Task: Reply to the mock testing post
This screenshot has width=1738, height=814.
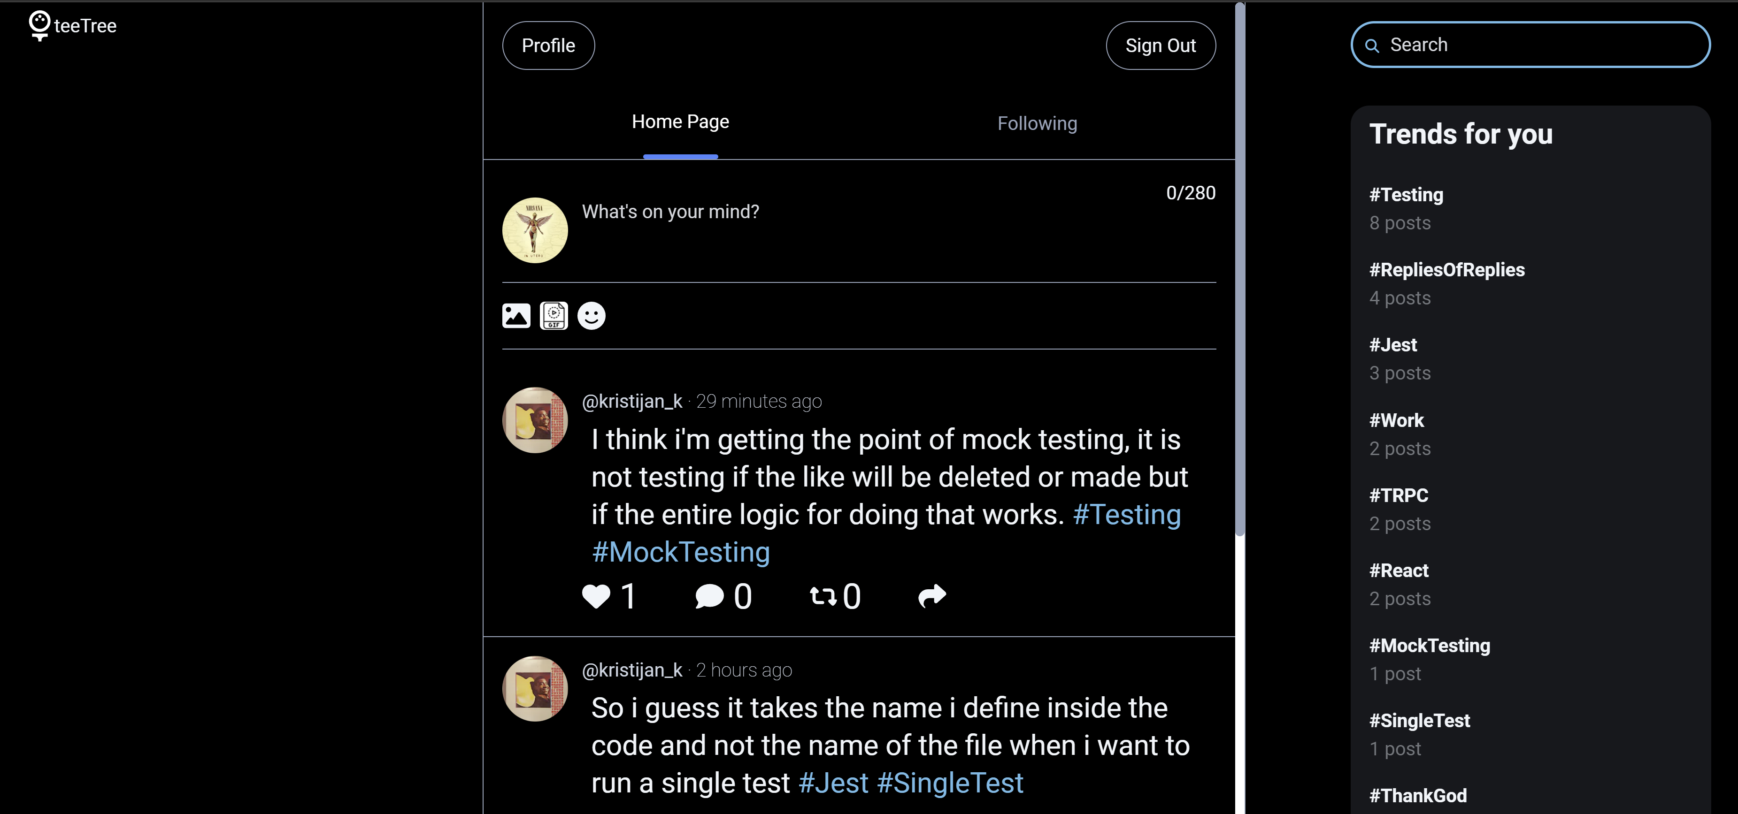Action: click(709, 596)
